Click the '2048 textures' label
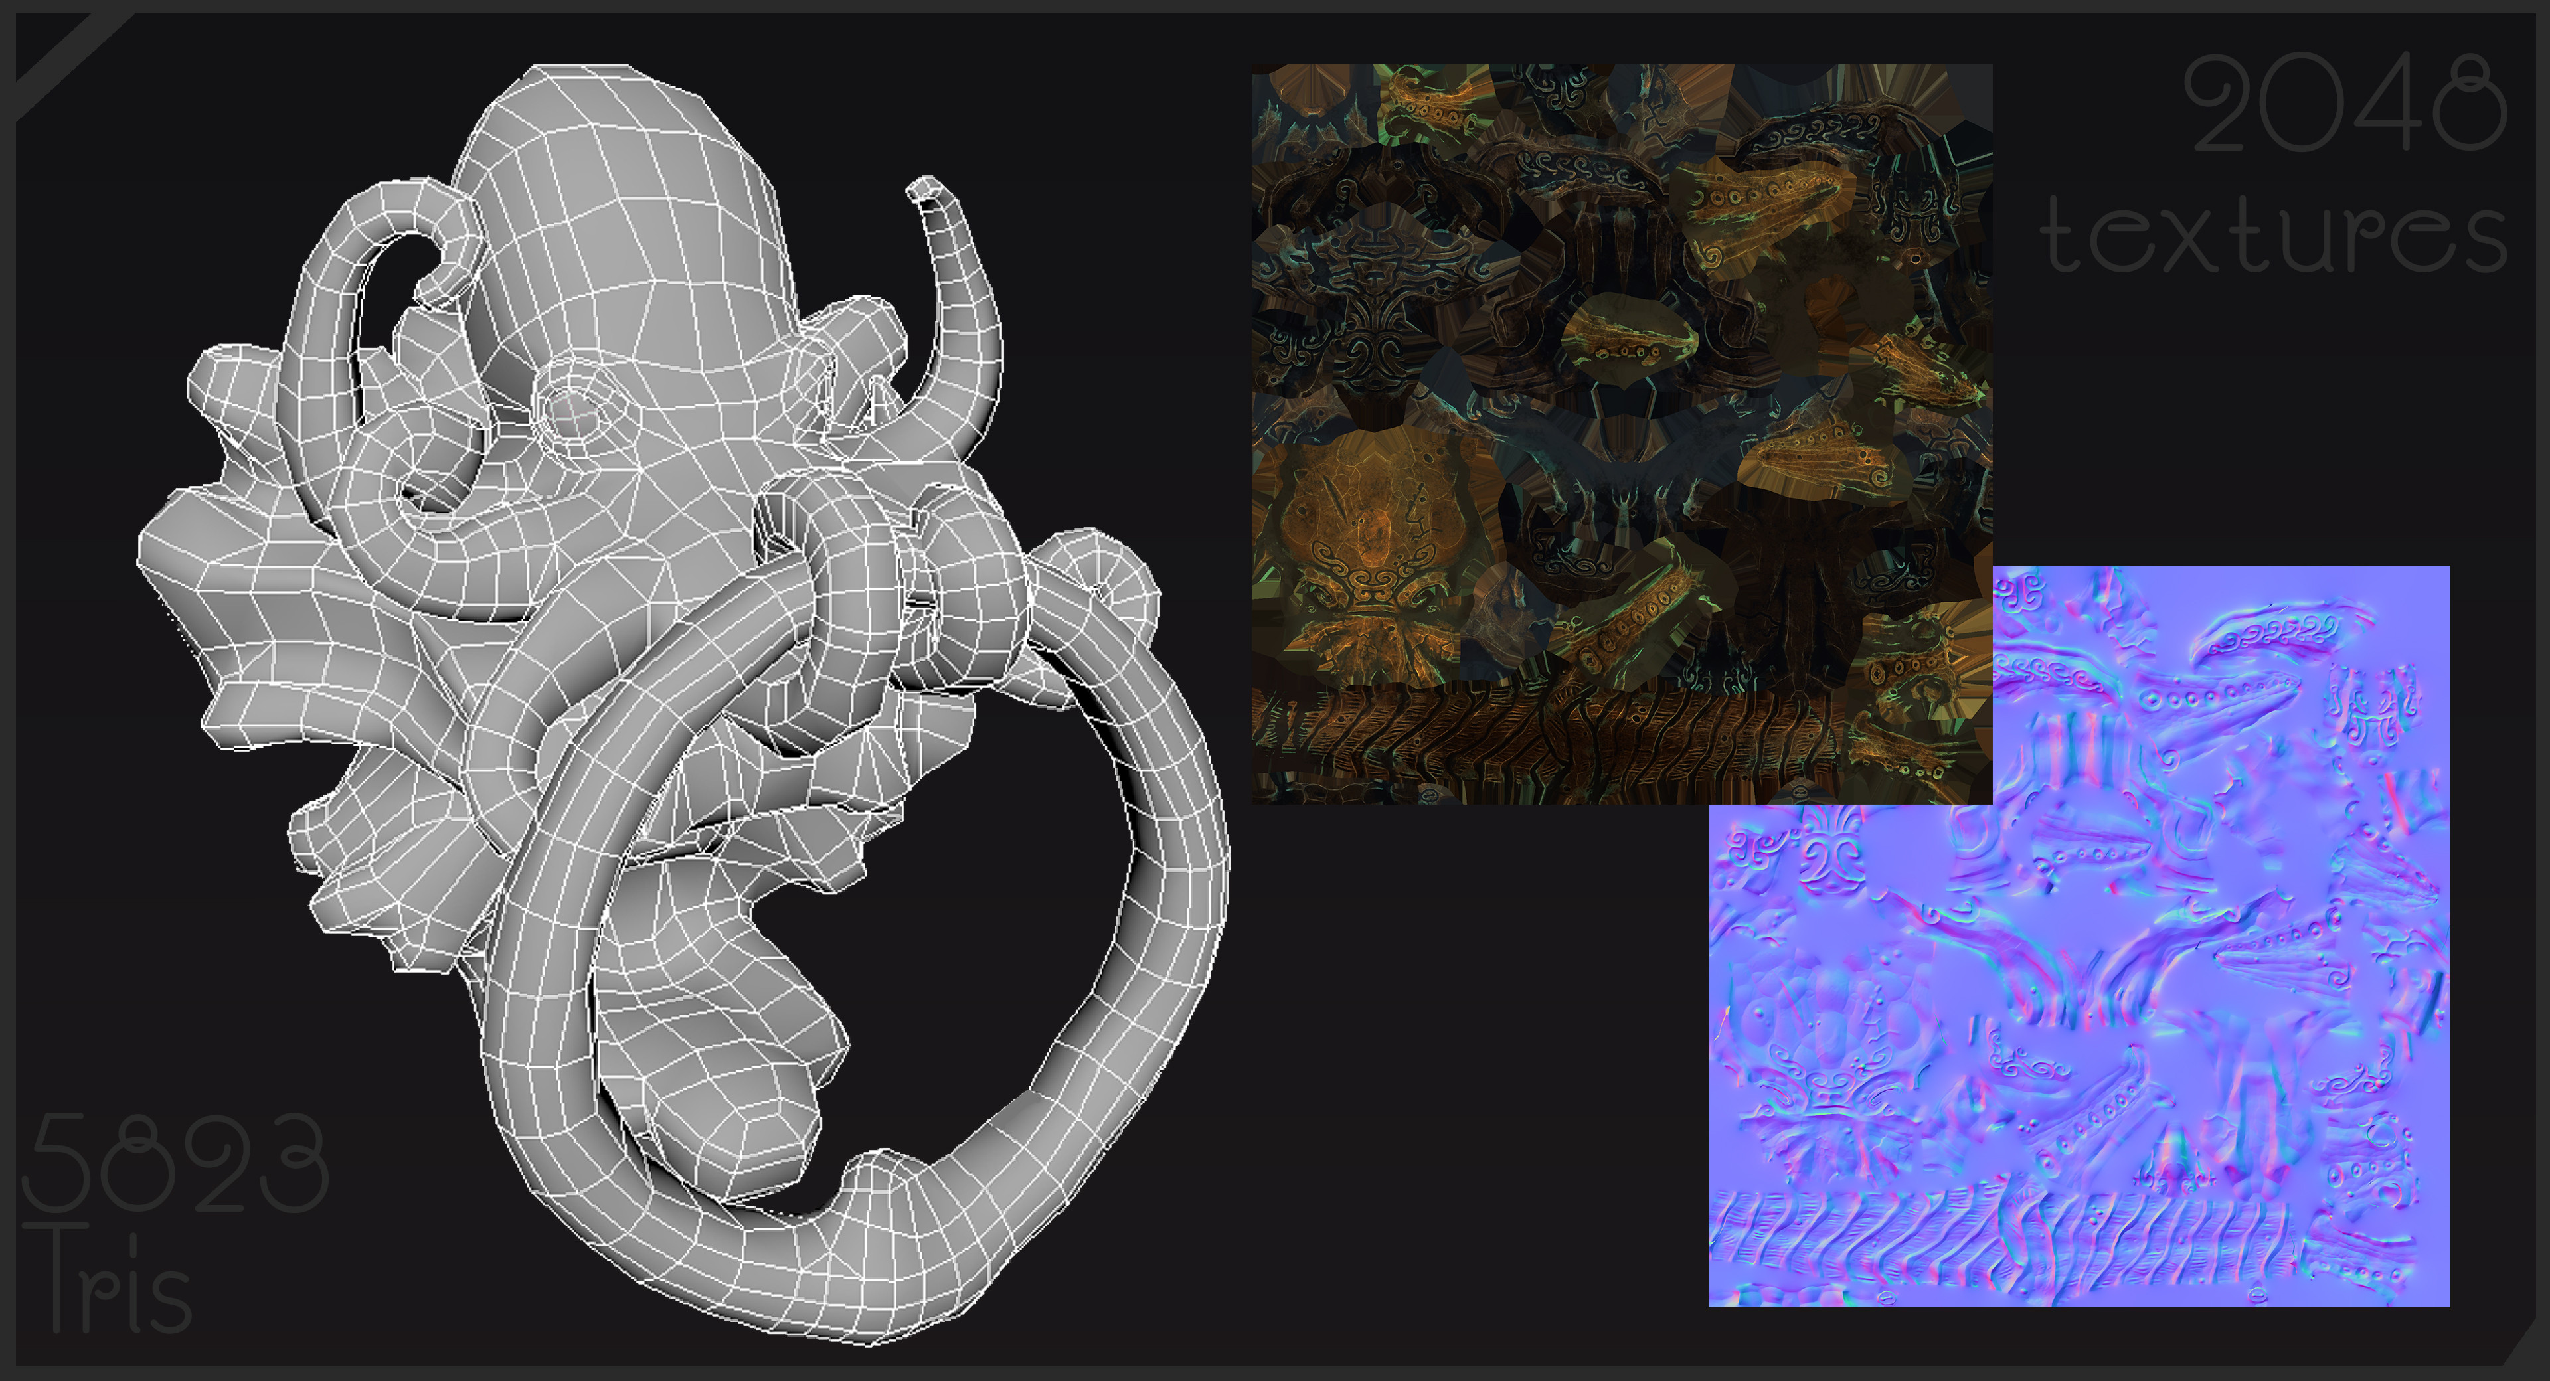The height and width of the screenshot is (1381, 2550). click(x=2274, y=163)
